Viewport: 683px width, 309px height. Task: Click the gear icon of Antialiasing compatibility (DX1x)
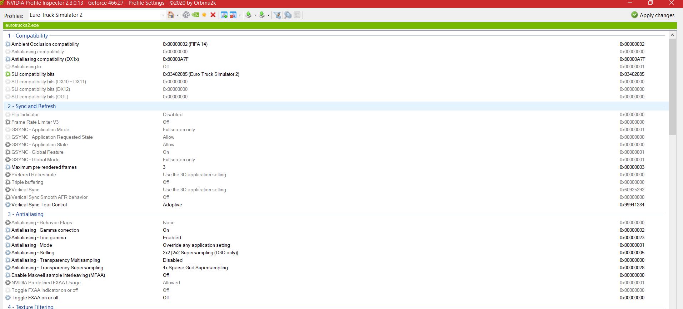pos(8,59)
